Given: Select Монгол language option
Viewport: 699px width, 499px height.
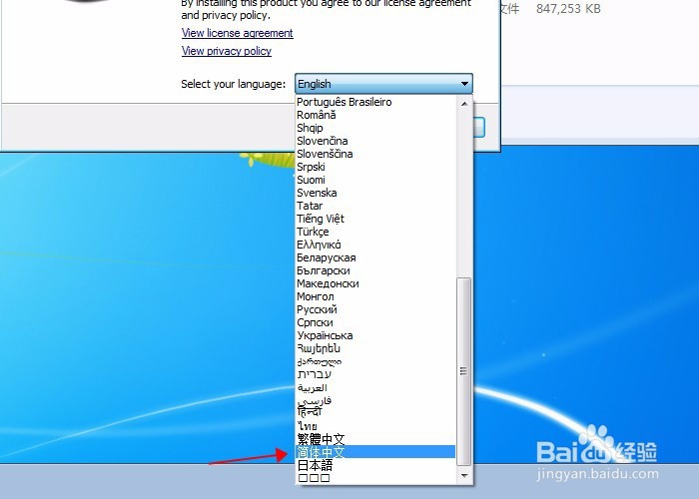Looking at the screenshot, I should point(375,296).
